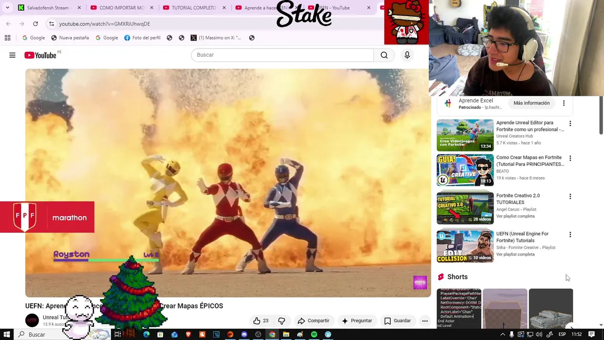Open options menu for Aprende Excel ad

[x=563, y=103]
